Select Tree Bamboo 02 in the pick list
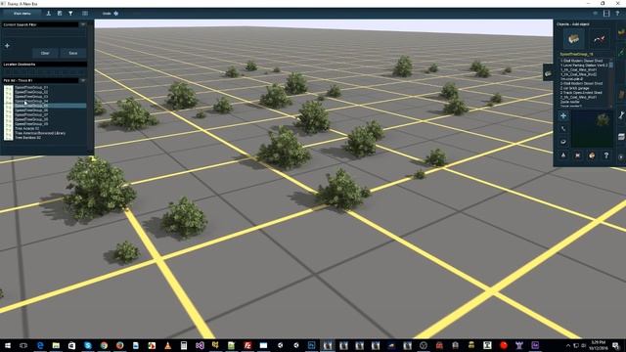626x352 pixels. (x=28, y=138)
